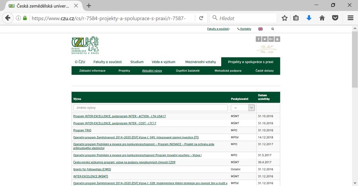Click the Ostatní provider cell
The width and height of the screenshot is (358, 186).
click(x=235, y=169)
